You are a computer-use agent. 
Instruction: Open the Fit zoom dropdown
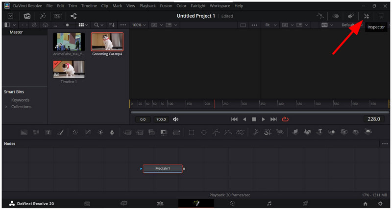(271, 25)
